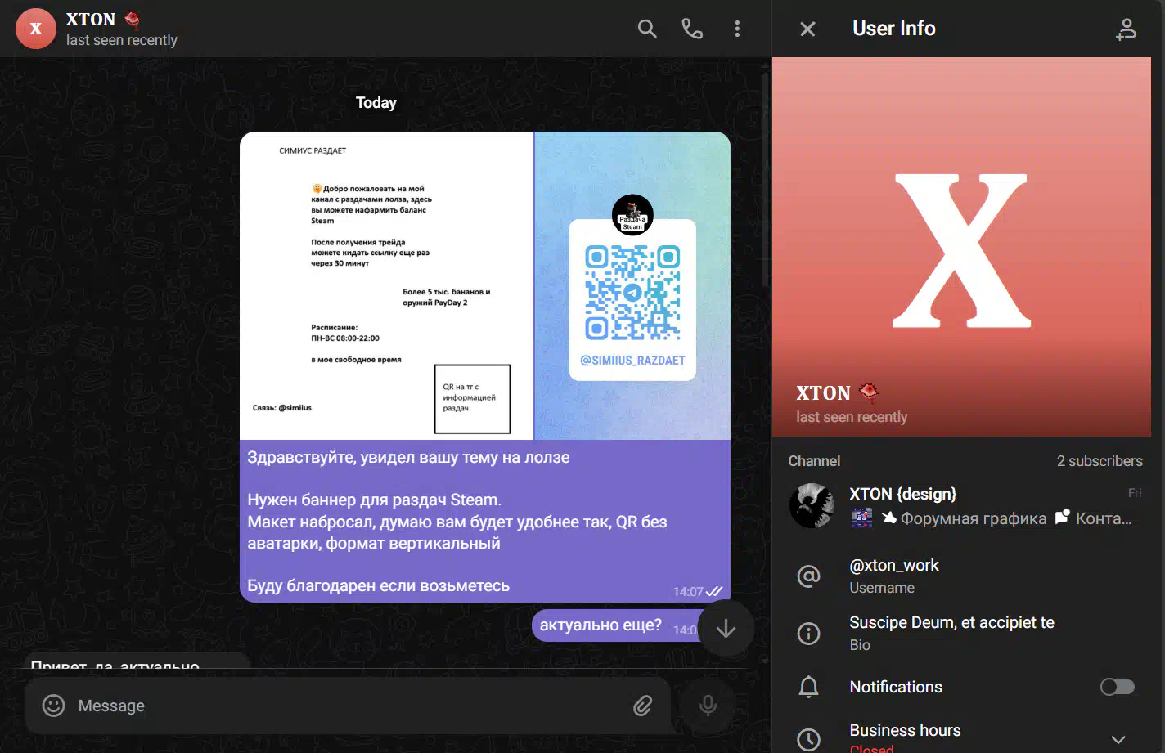Image resolution: width=1165 pixels, height=753 pixels.
Task: Toggle the Notifications switch
Action: pyautogui.click(x=1118, y=687)
